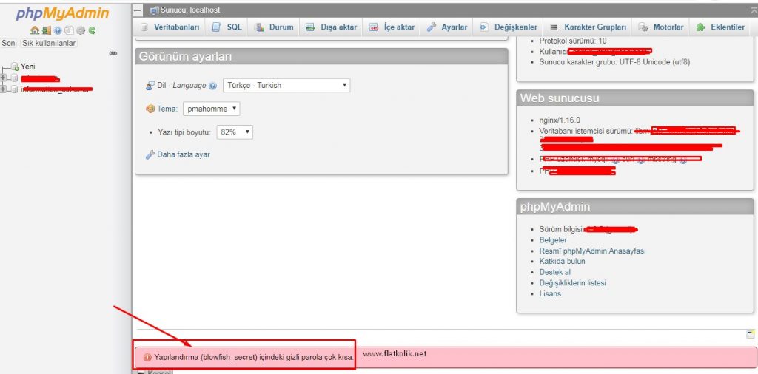Open the Dil - Language dropdown
This screenshot has width=758, height=374.
click(x=286, y=86)
